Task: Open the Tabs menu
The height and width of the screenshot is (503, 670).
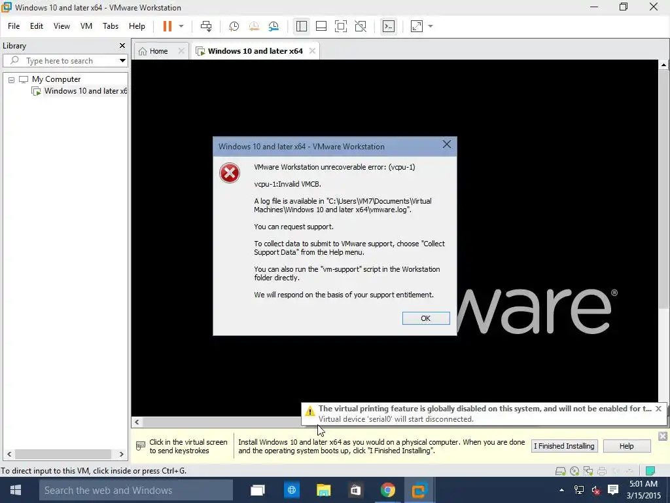Action: pos(110,26)
